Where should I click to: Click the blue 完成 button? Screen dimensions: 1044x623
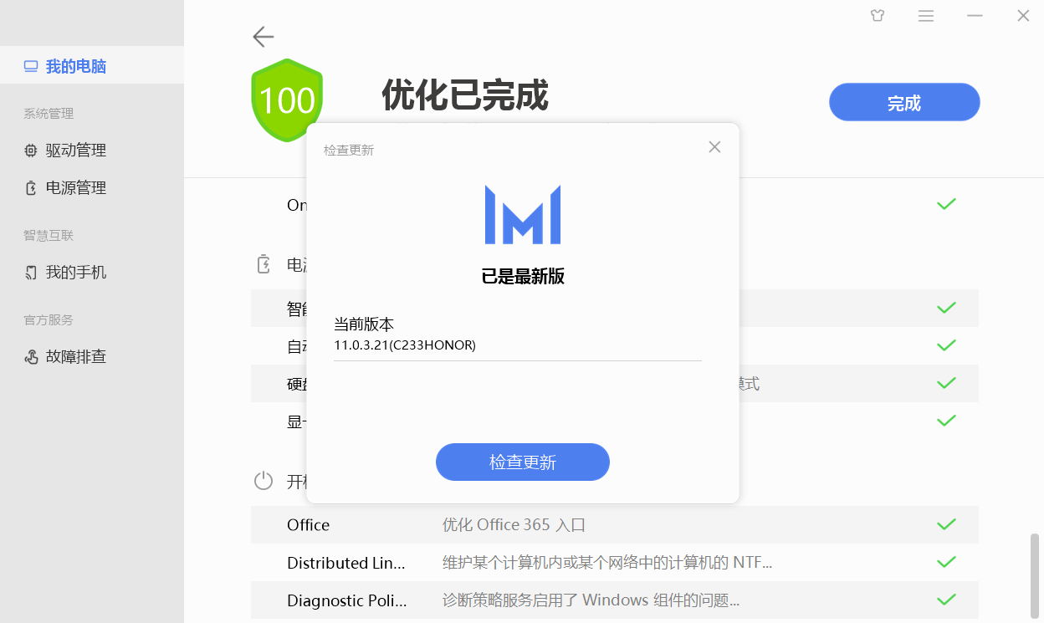click(904, 103)
